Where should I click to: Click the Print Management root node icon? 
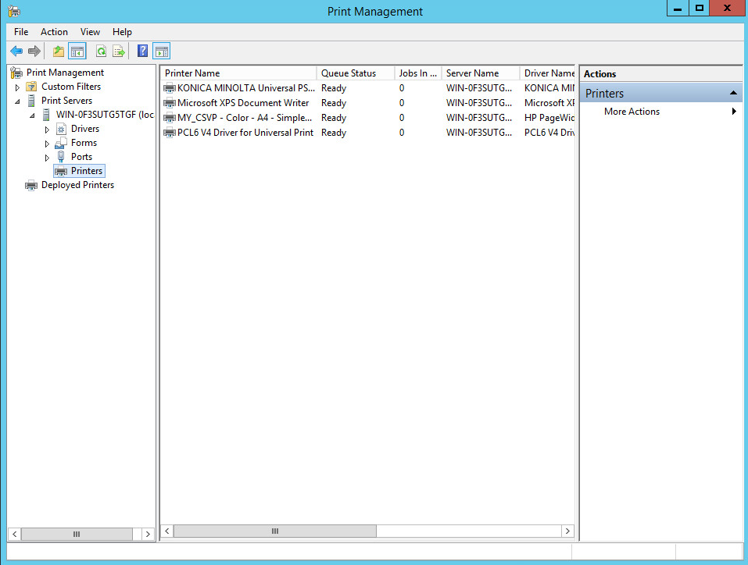pos(16,73)
